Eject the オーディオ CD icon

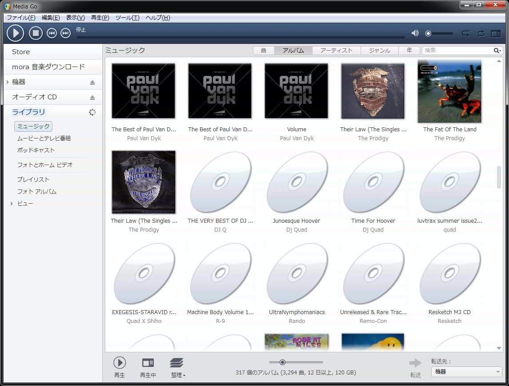(92, 97)
